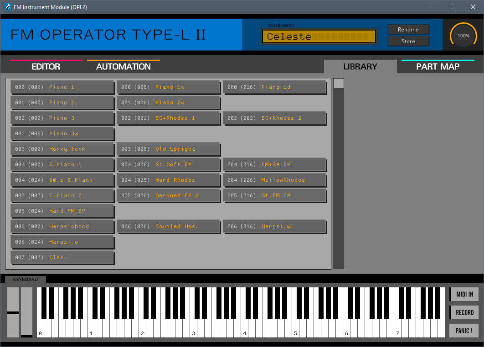Select the FM+SA EP preset
Viewport: 484px width, 347px height.
[275, 165]
